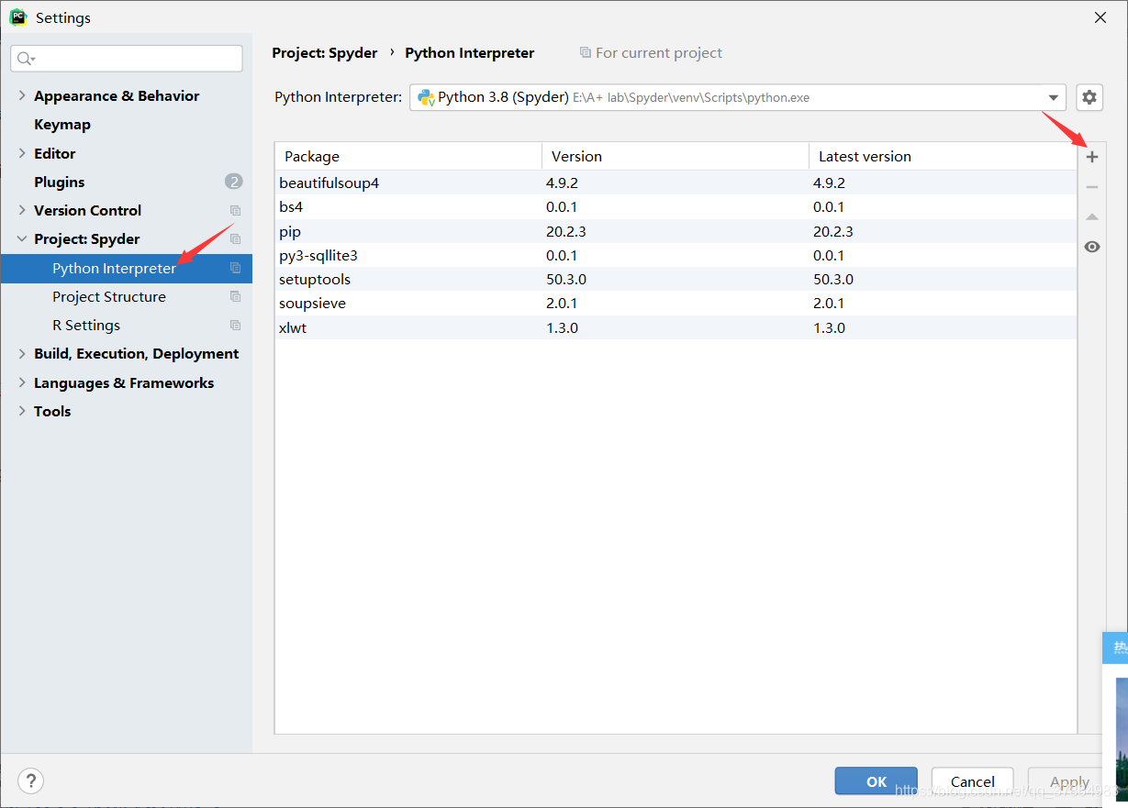This screenshot has height=808, width=1128.
Task: Click latest version 20.2.3 of pip
Action: click(x=832, y=231)
